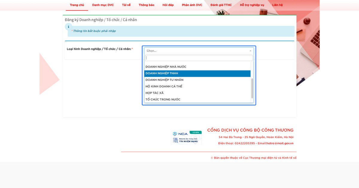Image resolution: width=359 pixels, height=188 pixels.
Task: Collapse the Chọn... dropdown arrow
Action: point(250,51)
